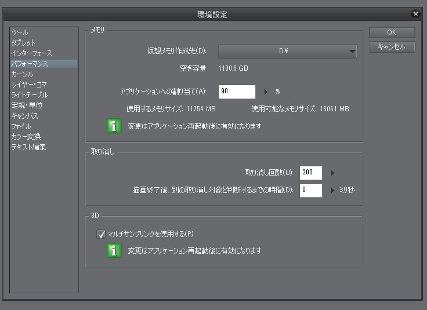
Task: Click OK to confirm settings
Action: point(392,32)
